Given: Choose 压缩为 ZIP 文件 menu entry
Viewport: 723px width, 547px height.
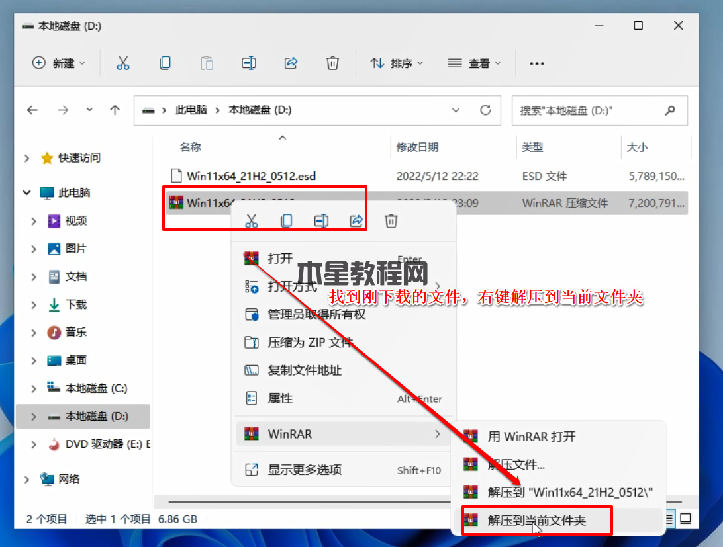Looking at the screenshot, I should point(343,343).
